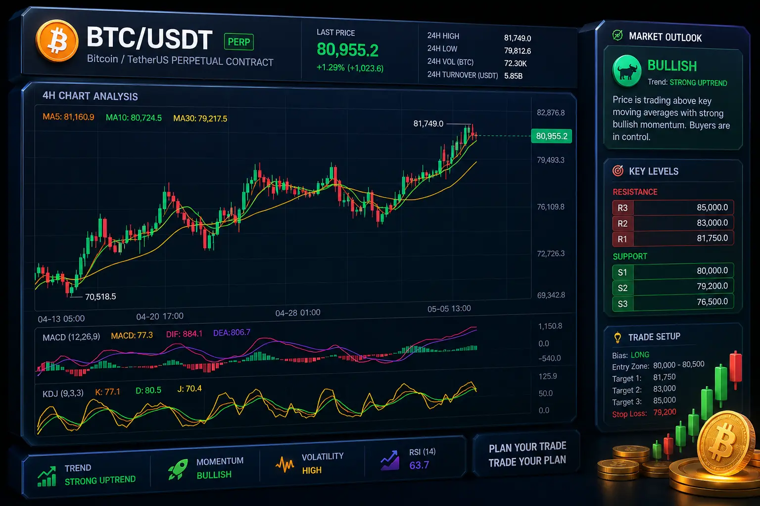Click the MA30: 79,217.5 indicator label
This screenshot has height=506, width=760.
(200, 119)
